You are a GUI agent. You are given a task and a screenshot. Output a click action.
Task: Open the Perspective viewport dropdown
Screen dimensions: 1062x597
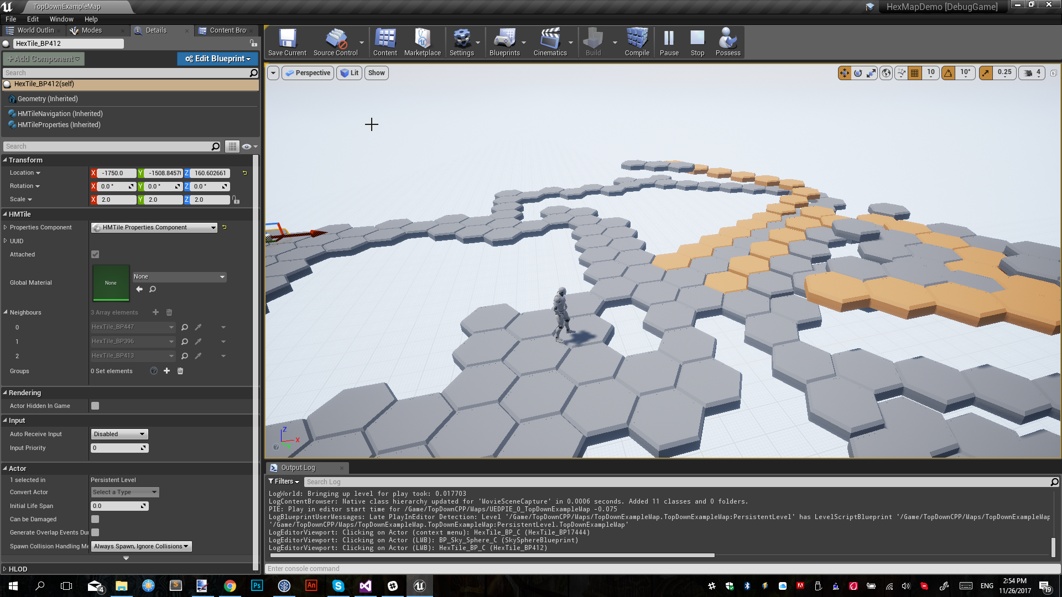pos(308,72)
